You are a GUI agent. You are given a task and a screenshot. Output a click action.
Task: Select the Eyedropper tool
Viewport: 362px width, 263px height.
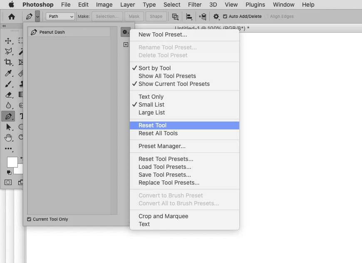[8, 73]
